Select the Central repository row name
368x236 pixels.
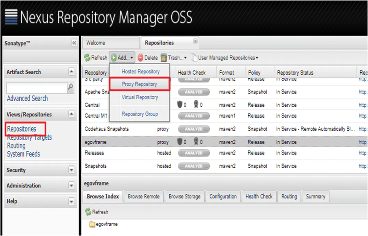(x=92, y=105)
